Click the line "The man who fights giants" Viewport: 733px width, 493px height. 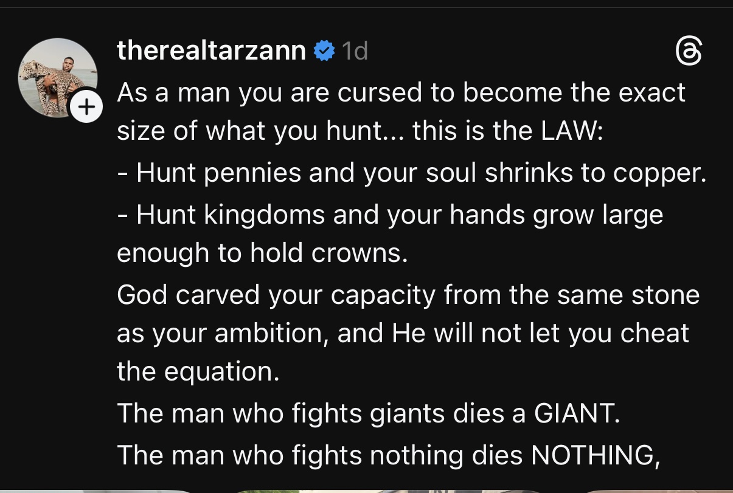click(368, 413)
